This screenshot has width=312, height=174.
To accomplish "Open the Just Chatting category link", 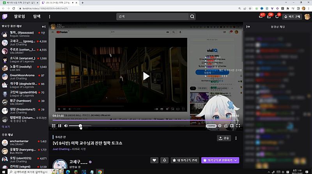I will coord(61,149).
